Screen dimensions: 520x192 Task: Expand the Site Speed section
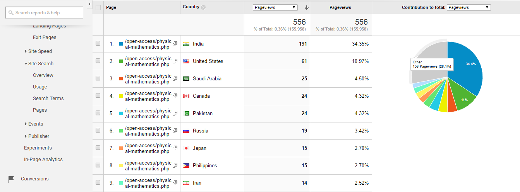pos(40,51)
